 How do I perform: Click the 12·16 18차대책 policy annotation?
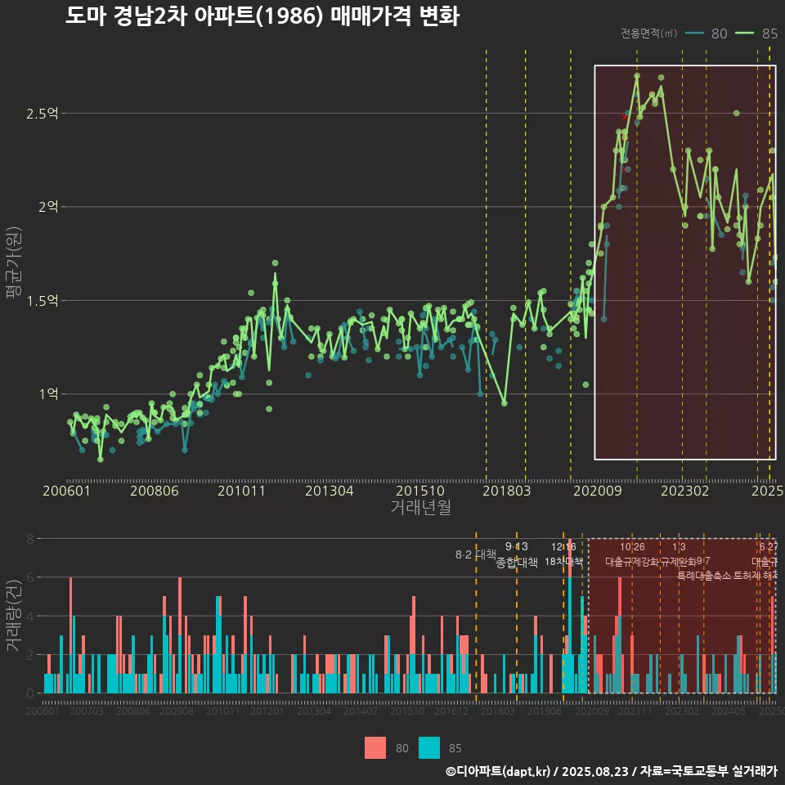[563, 554]
